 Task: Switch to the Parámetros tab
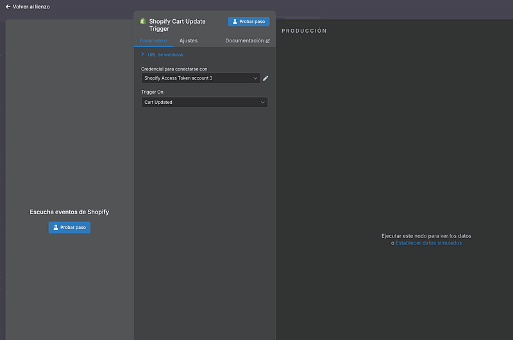[x=153, y=40]
